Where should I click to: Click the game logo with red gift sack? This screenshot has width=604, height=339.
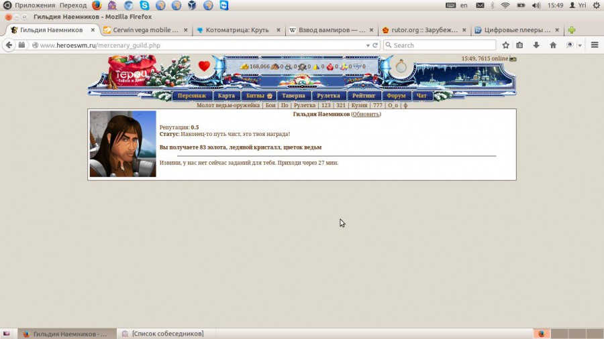coord(131,72)
